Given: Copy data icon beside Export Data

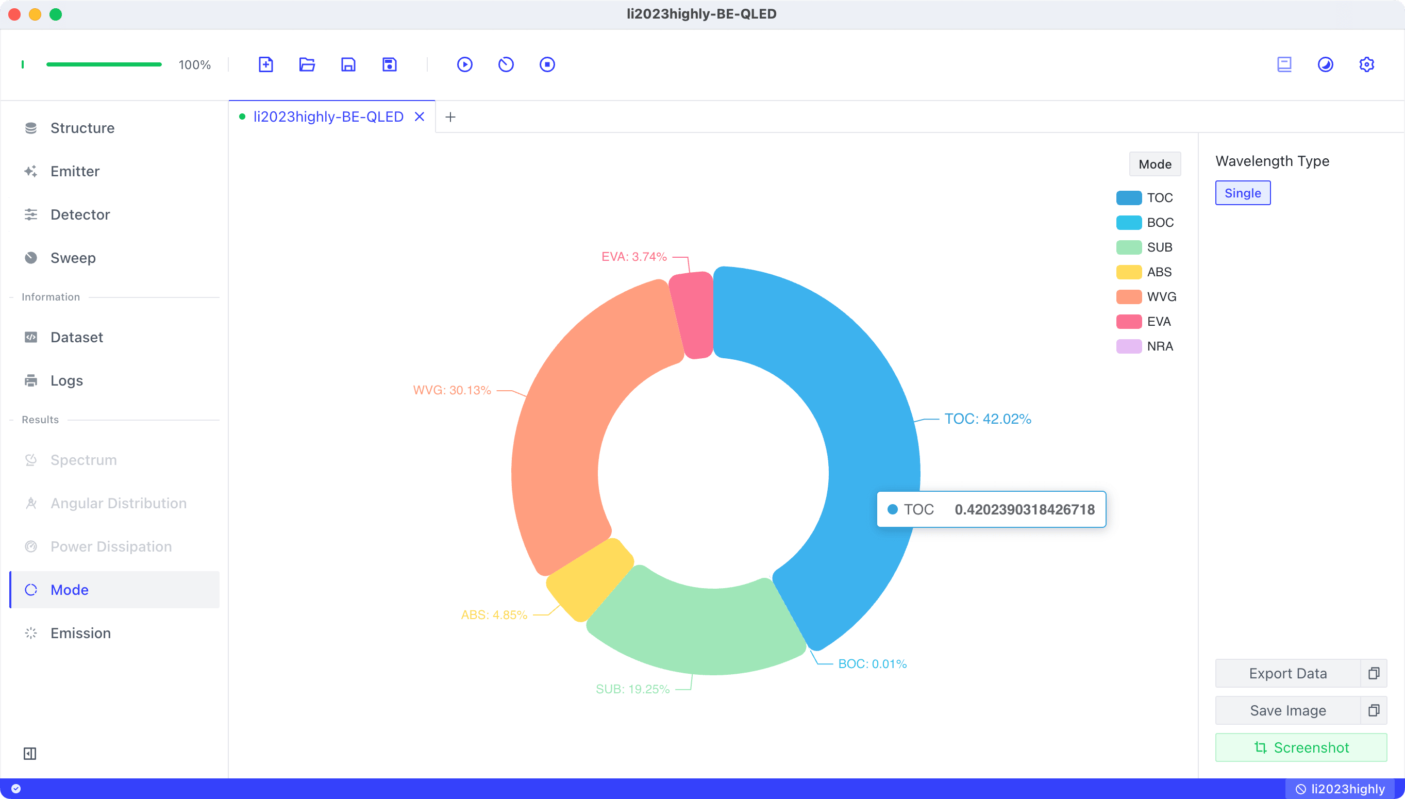Looking at the screenshot, I should 1374,673.
